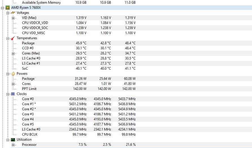Collapse the Voltages section
Screen dimensions: 252x148
[8, 13]
